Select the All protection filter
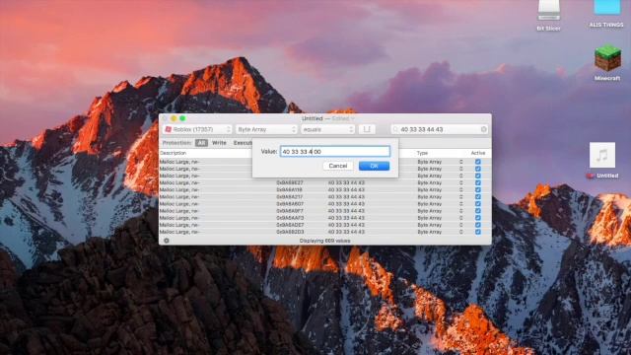631x355 pixels. pos(201,143)
